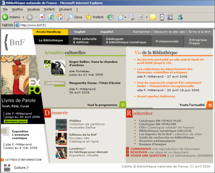Open Marguerite Duras conference link
This screenshot has height=173, width=215.
coord(95,83)
